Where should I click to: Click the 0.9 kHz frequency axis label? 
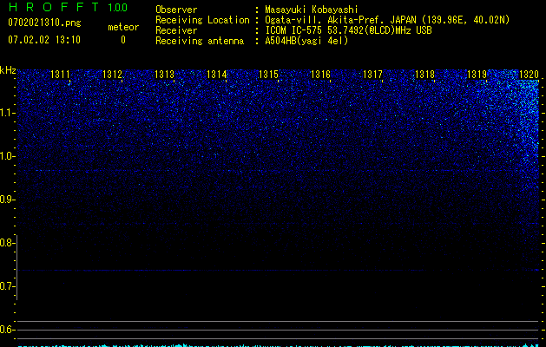(7, 200)
